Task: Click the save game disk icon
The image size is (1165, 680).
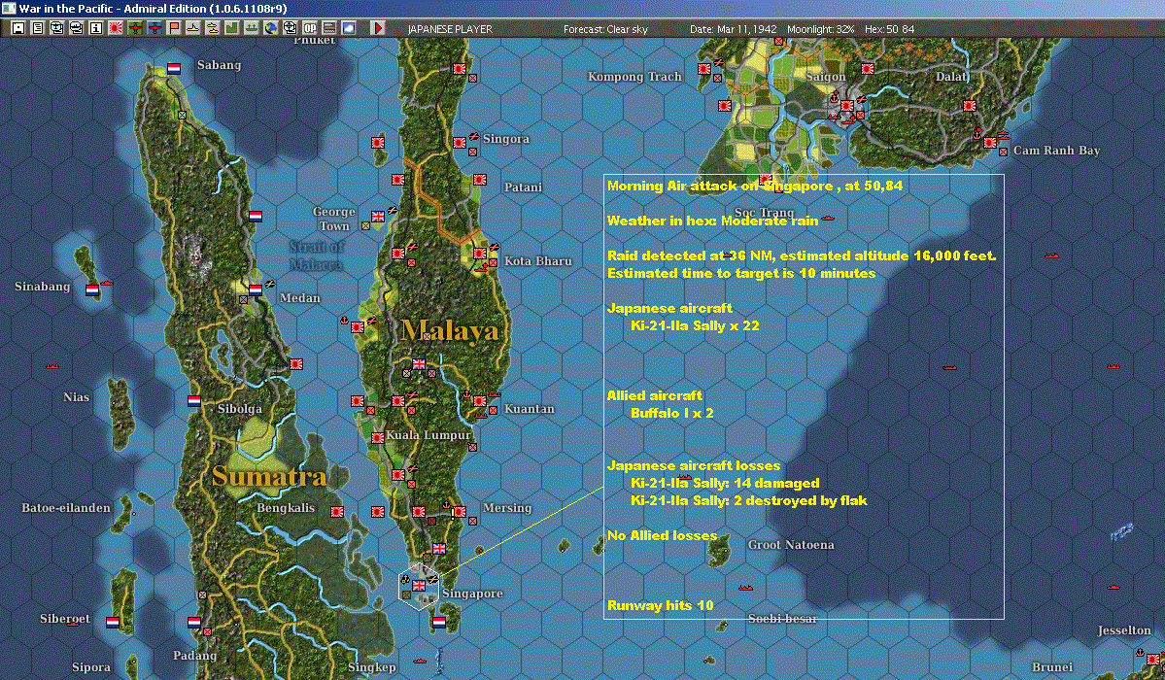Action: (18, 28)
